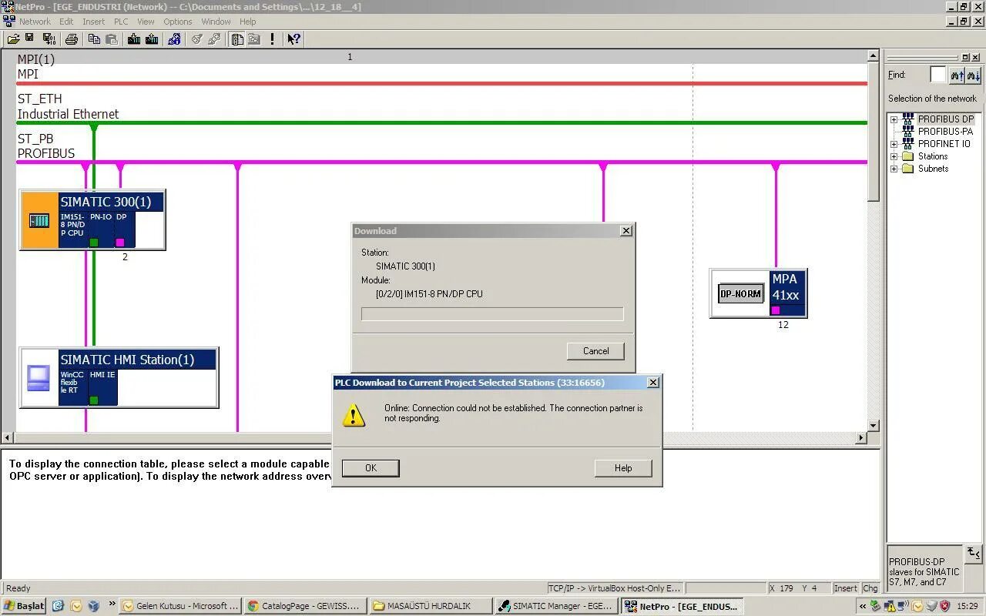986x616 pixels.
Task: Click the find downward binoculars icon
Action: (x=974, y=75)
